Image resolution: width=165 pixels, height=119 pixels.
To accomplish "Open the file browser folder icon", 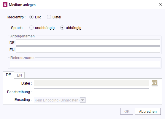I will [x=155, y=82].
